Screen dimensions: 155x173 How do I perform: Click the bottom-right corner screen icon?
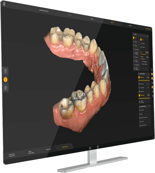153,137
